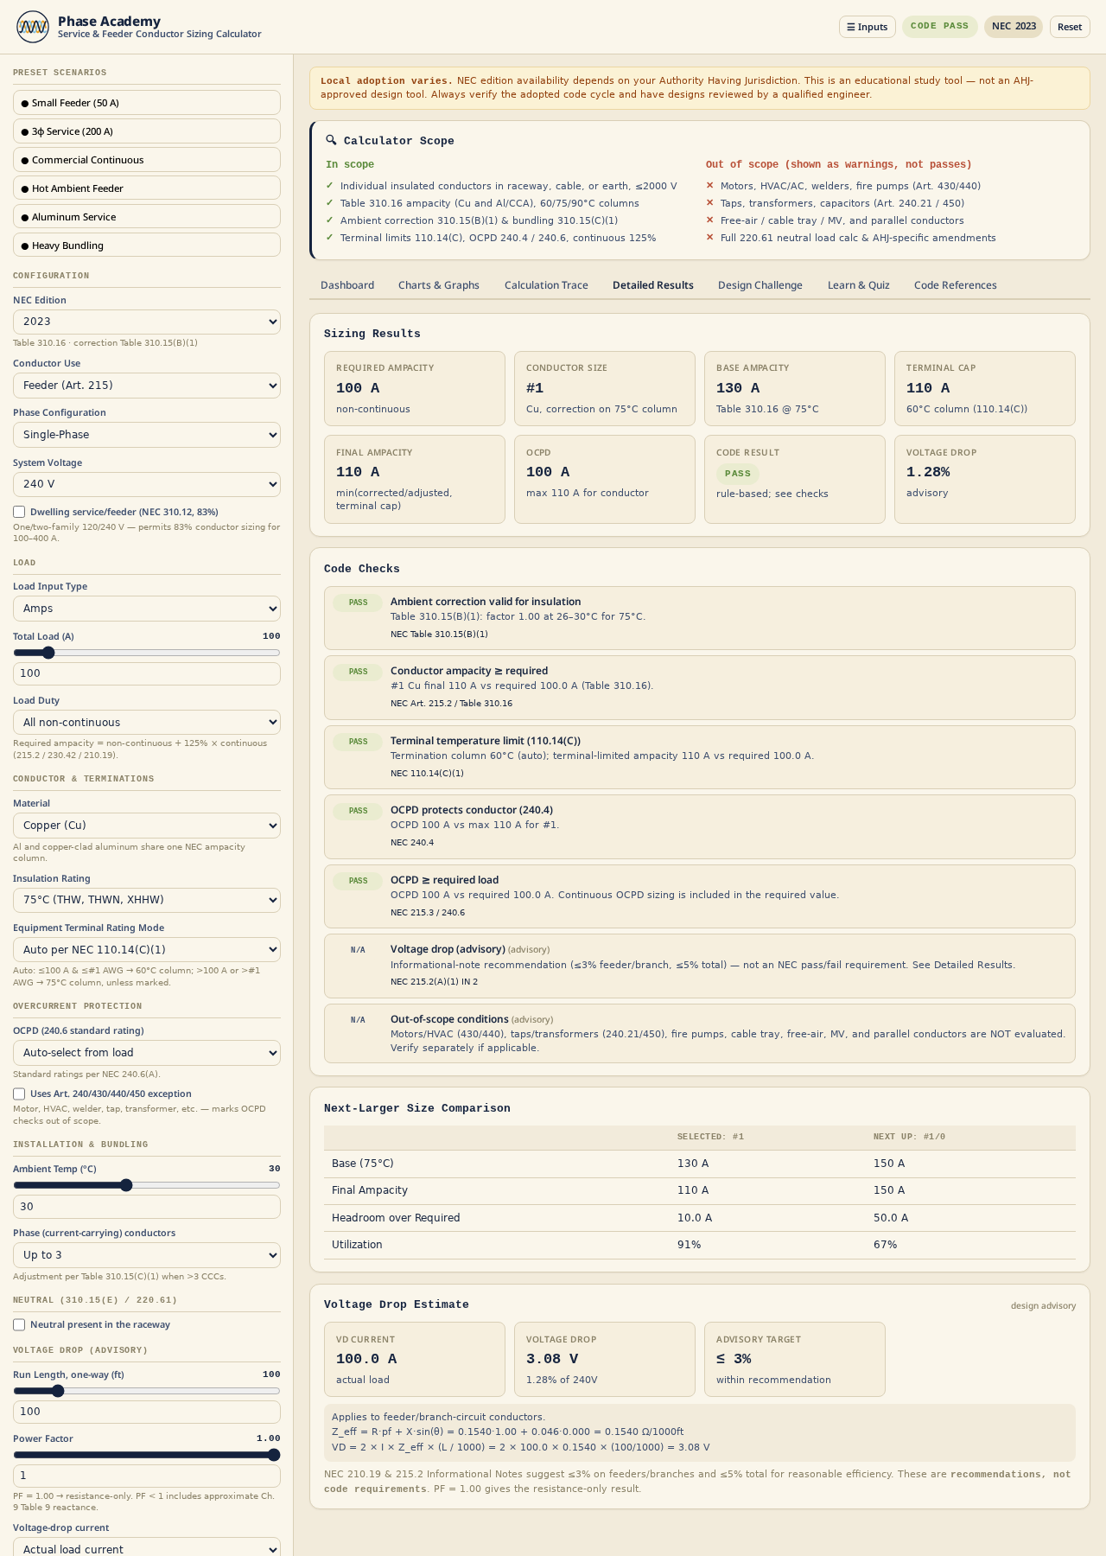Adjust the Ambient Temp slider
The height and width of the screenshot is (1556, 1106).
[147, 1185]
